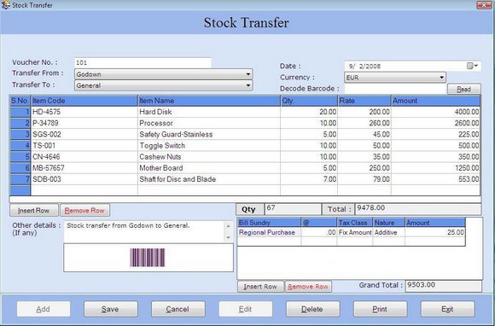This screenshot has height=326, width=495.
Task: Click the Total field showing 9478.00
Action: coord(418,209)
